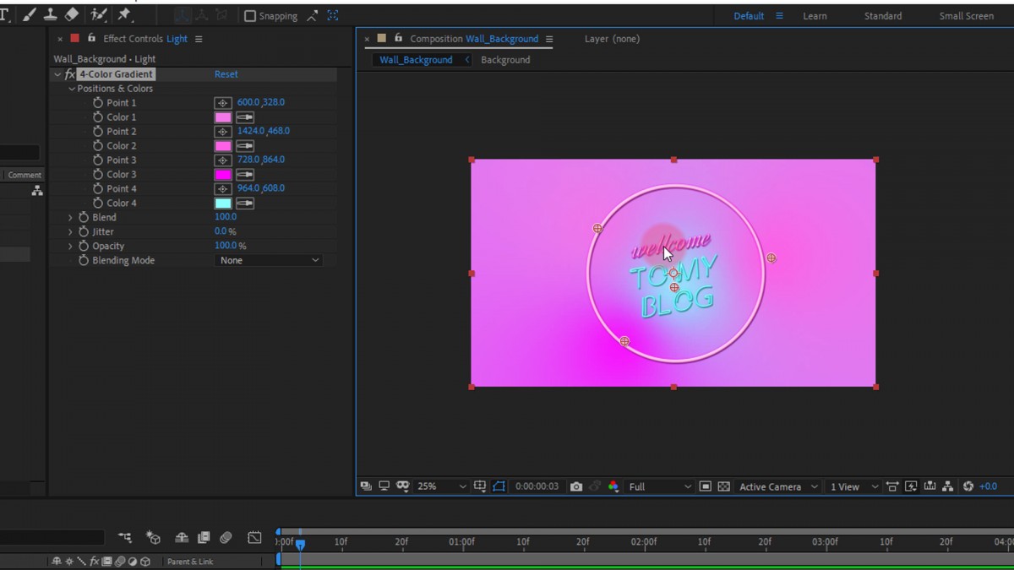Click the Point 4 crosshair position button
Screen dimensions: 1014x570
[x=223, y=189]
